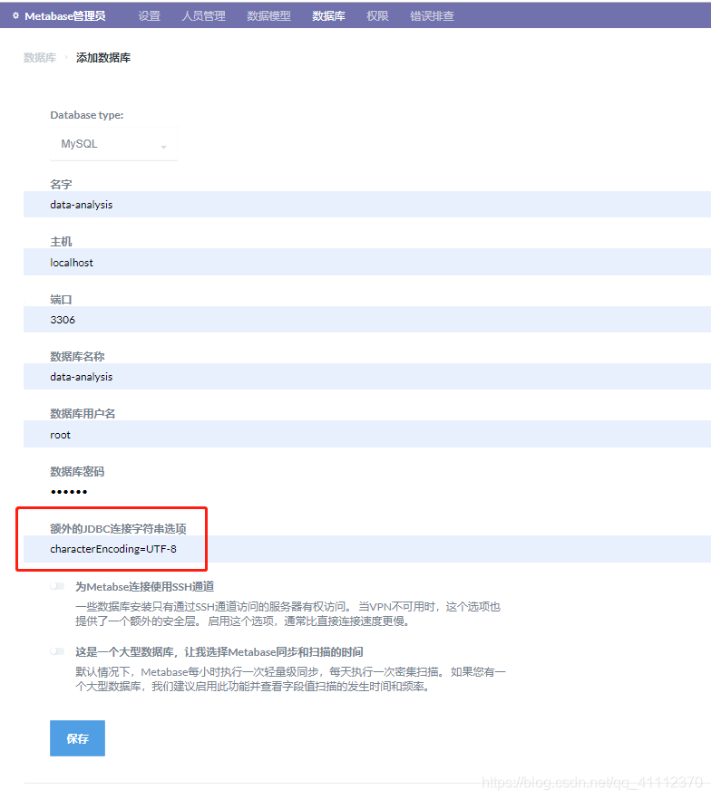Focus the 主机 localhost field

coord(367,262)
